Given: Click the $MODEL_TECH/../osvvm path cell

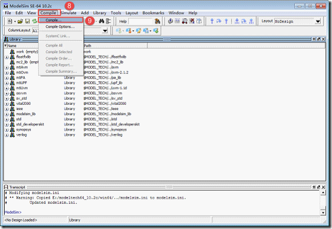Looking at the screenshot, I should [103, 93].
